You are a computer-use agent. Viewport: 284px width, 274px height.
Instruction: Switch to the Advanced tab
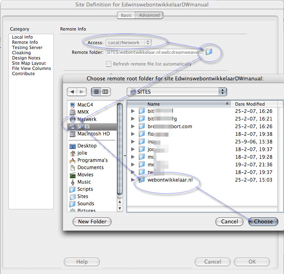tap(149, 15)
